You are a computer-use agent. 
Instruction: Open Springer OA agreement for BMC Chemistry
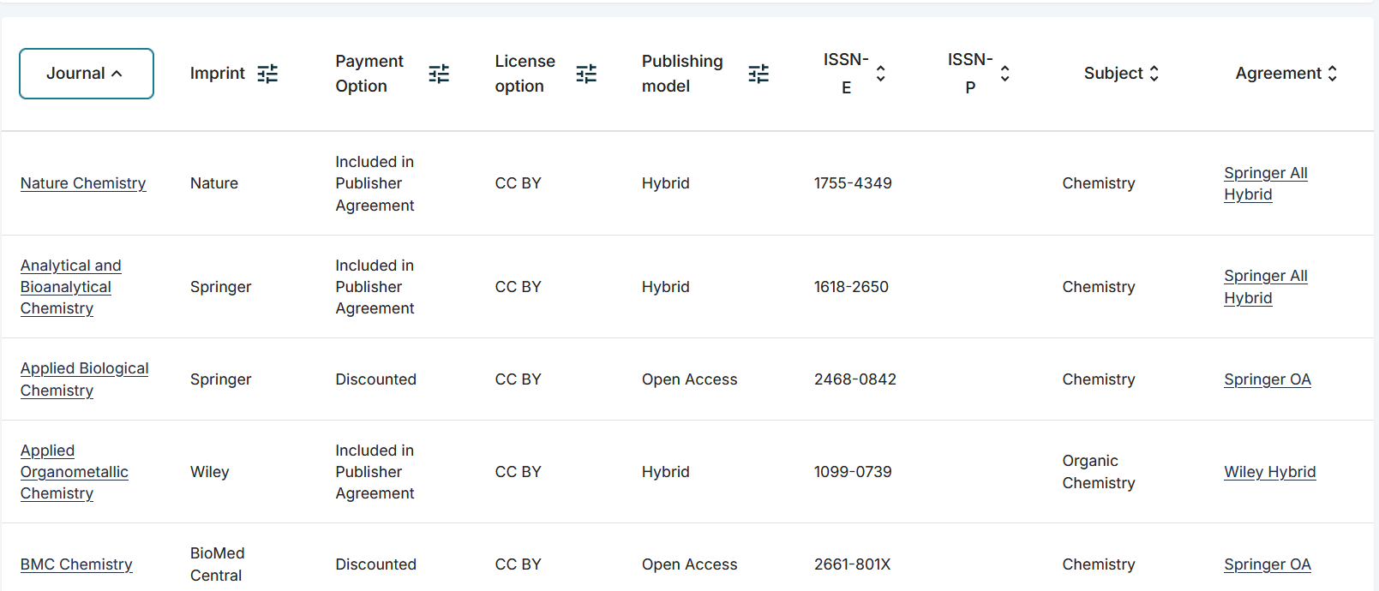1267,564
